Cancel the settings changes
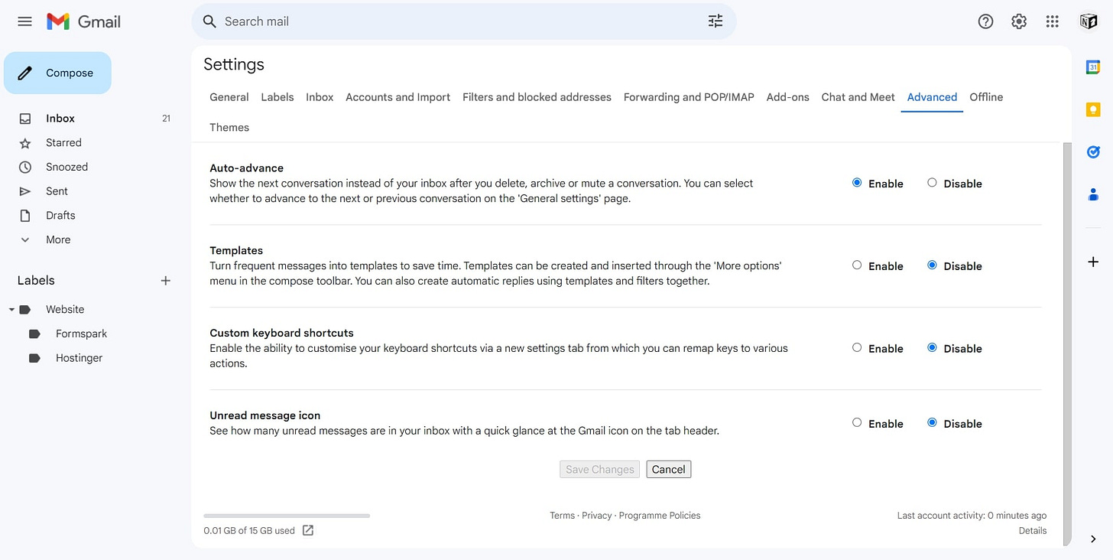Image resolution: width=1113 pixels, height=560 pixels. click(x=668, y=469)
